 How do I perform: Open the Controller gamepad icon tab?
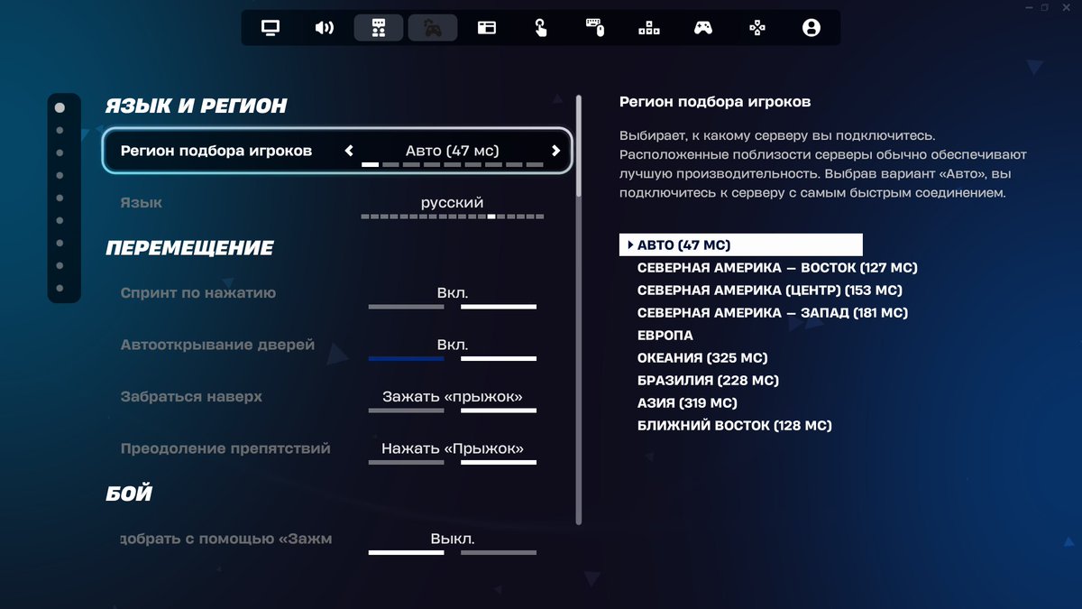[x=703, y=28]
